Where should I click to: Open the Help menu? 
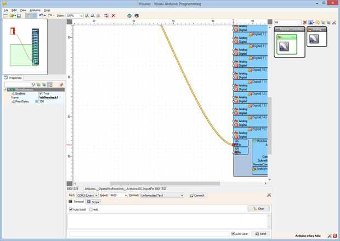47,10
